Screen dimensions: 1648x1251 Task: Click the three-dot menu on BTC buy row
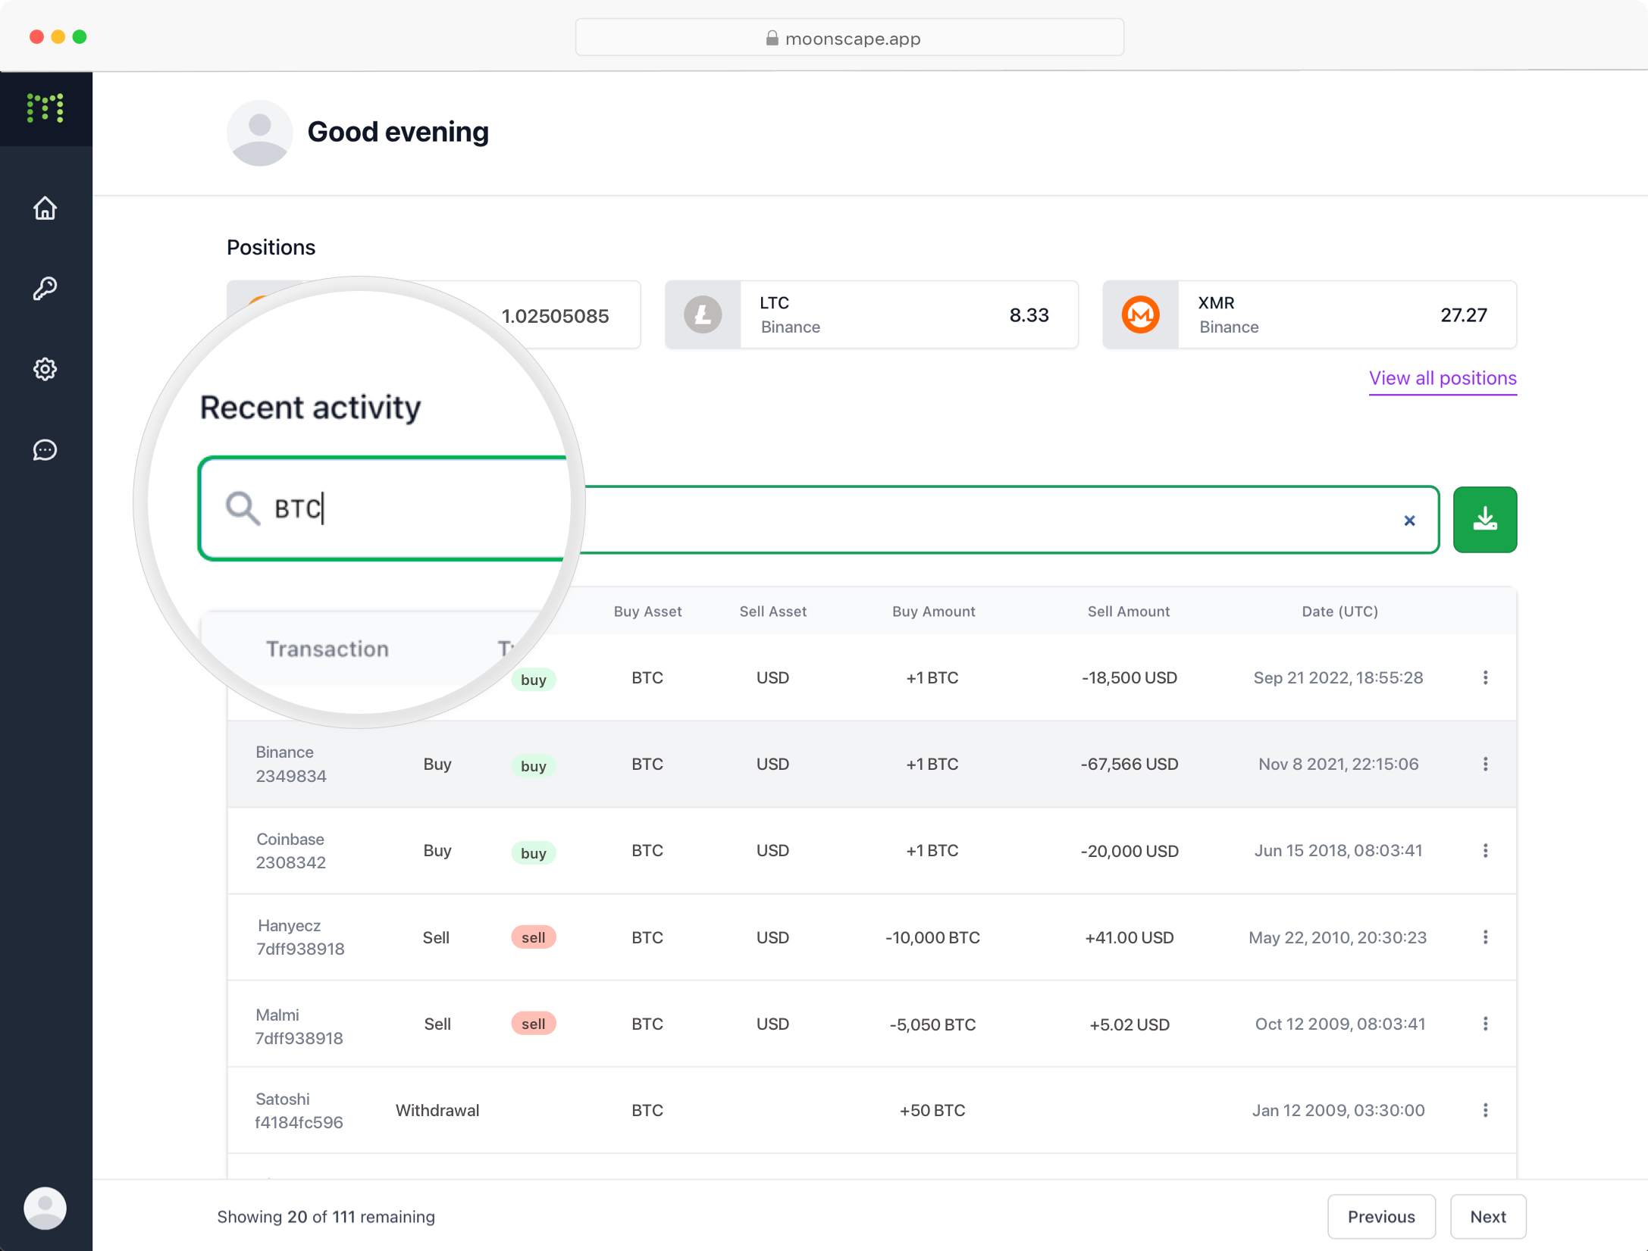(1487, 678)
